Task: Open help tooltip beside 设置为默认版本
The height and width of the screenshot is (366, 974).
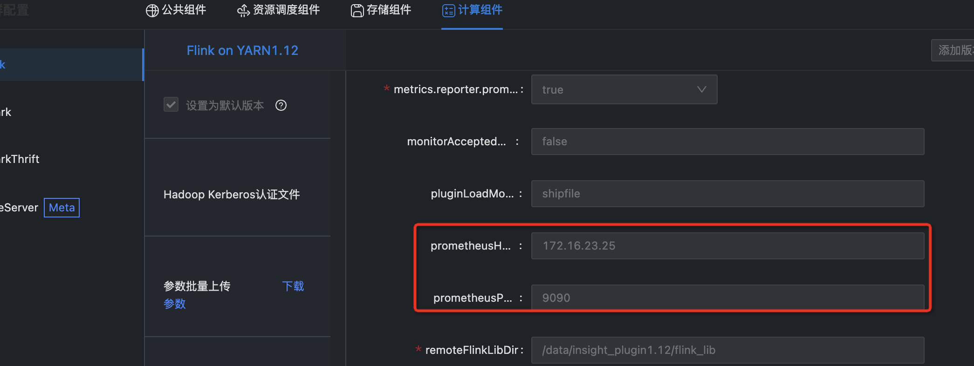Action: (x=281, y=105)
